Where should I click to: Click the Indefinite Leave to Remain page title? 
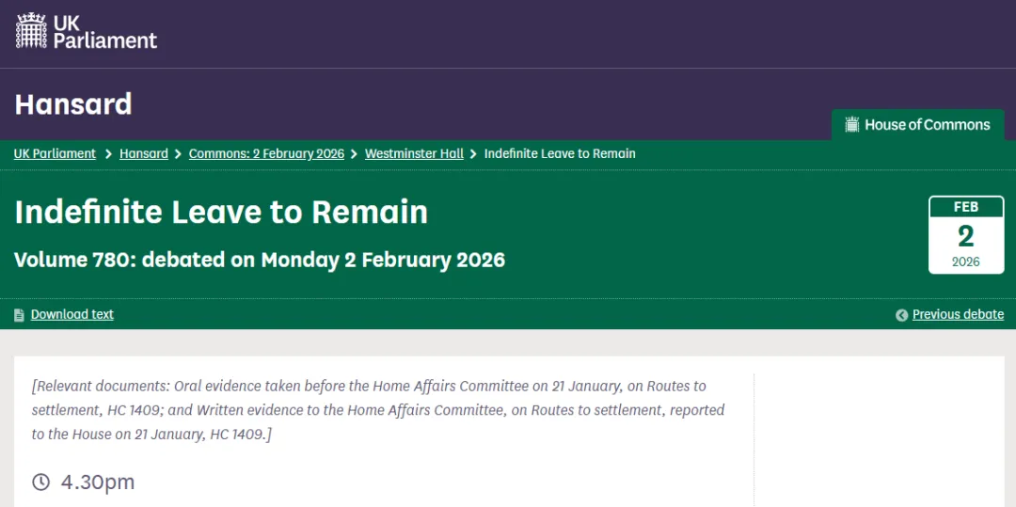pos(221,212)
